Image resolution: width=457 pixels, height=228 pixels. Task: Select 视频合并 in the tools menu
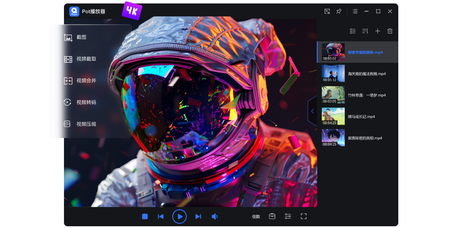[86, 81]
